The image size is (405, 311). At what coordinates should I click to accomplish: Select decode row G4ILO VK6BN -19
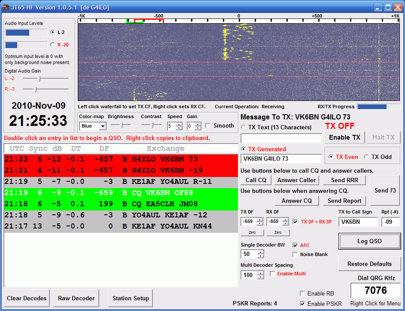point(121,171)
